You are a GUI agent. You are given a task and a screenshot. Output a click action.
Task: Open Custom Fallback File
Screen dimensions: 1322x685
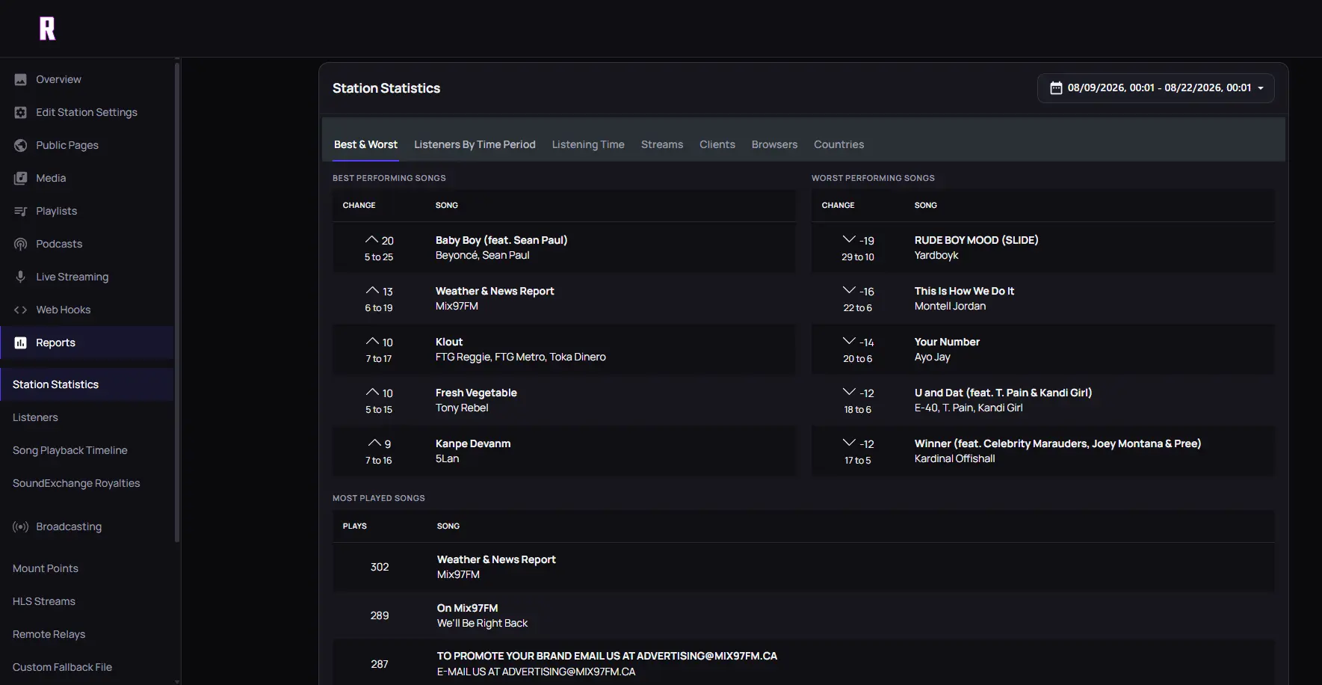63,667
